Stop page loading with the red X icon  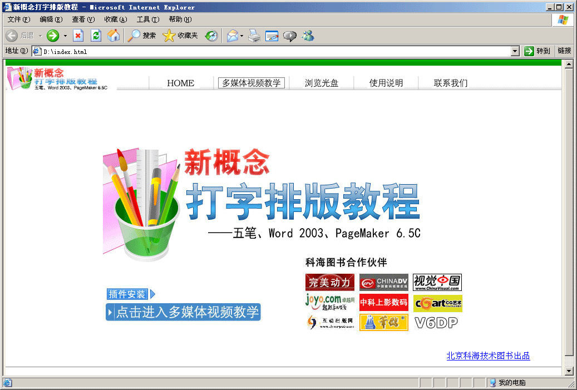pyautogui.click(x=78, y=36)
